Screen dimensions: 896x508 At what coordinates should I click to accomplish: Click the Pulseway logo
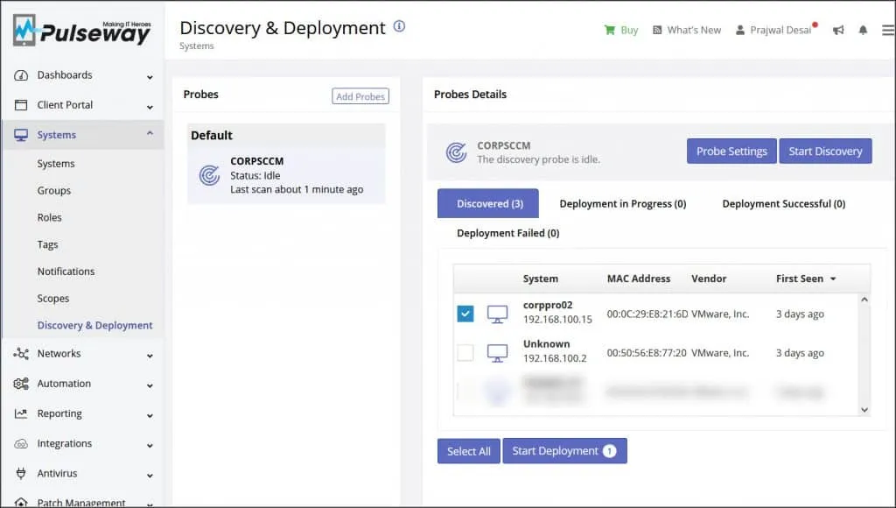pyautogui.click(x=81, y=31)
